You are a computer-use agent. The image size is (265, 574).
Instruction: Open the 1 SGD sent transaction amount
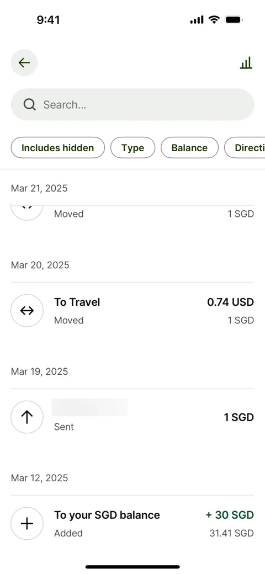point(239,417)
